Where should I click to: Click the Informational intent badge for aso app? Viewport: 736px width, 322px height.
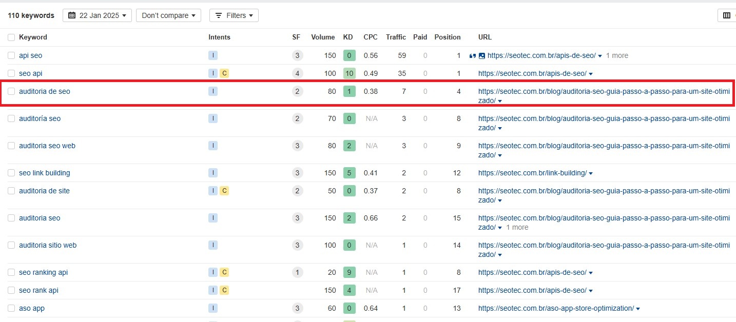click(x=213, y=308)
